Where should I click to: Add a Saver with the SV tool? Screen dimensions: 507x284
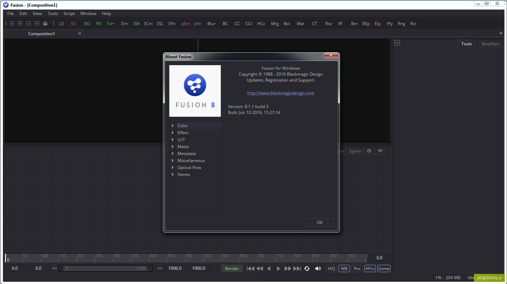coord(73,24)
